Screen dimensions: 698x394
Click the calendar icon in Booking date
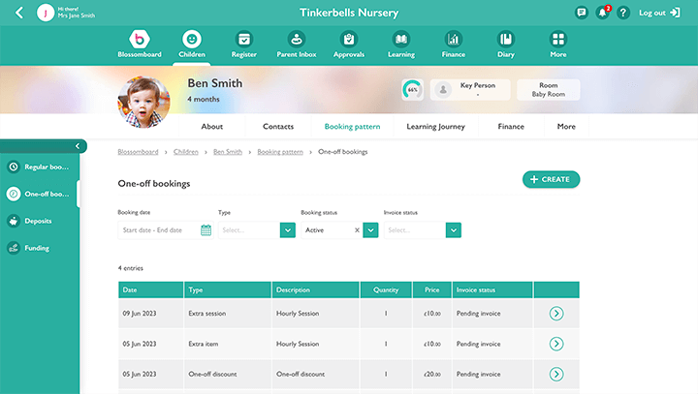coord(206,229)
